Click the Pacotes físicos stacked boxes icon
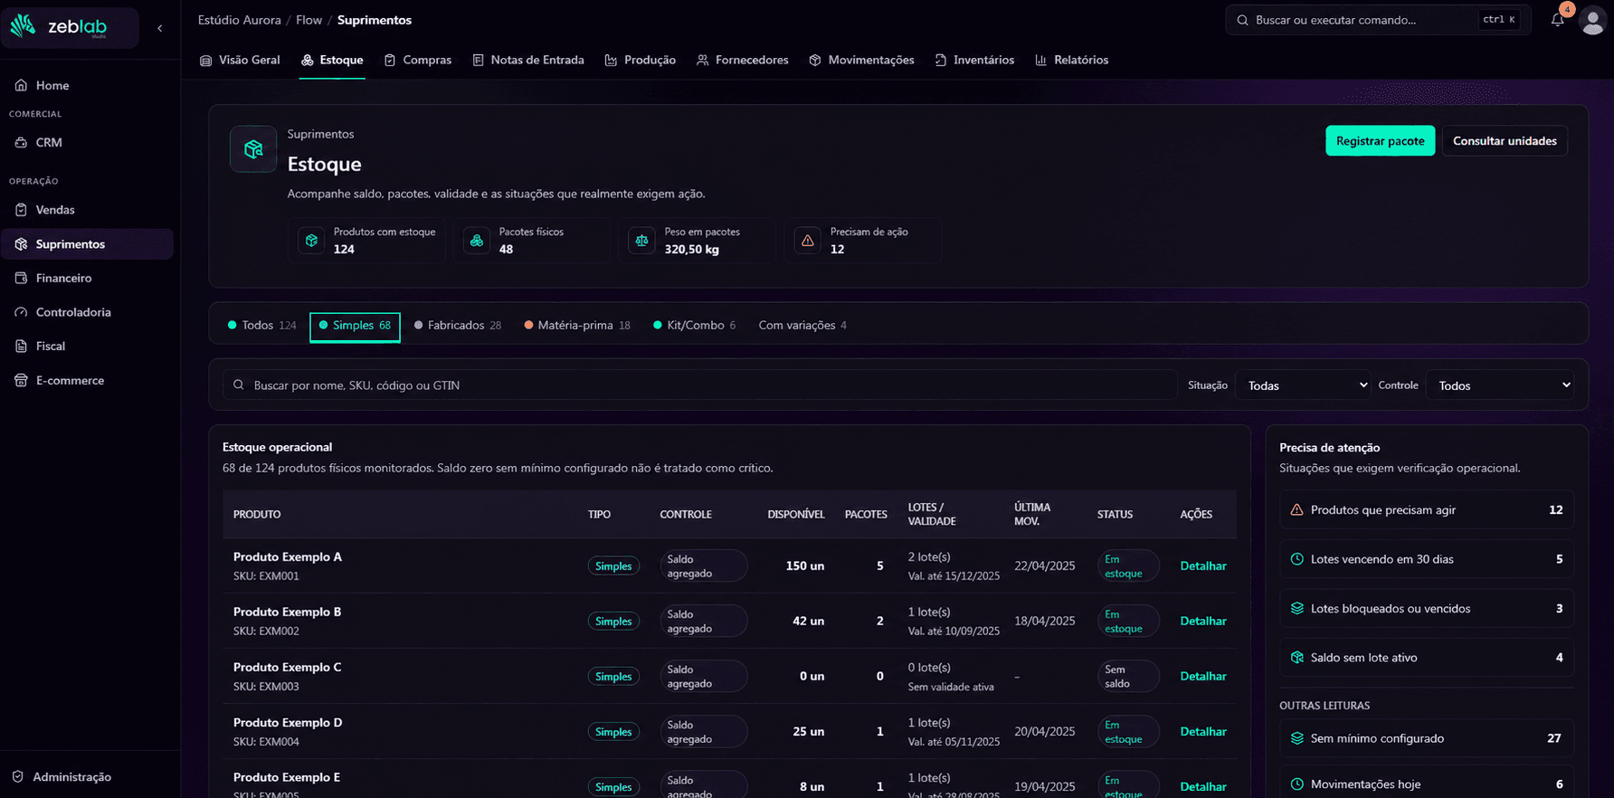Image resolution: width=1614 pixels, height=798 pixels. (x=476, y=241)
